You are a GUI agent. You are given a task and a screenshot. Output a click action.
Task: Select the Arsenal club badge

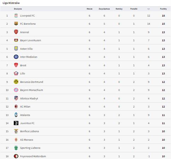coord(16,32)
